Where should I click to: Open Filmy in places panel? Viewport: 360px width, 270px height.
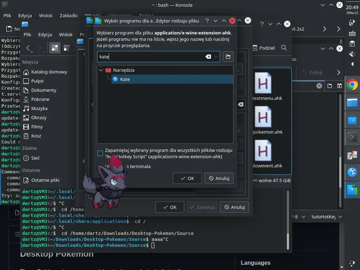(33, 127)
